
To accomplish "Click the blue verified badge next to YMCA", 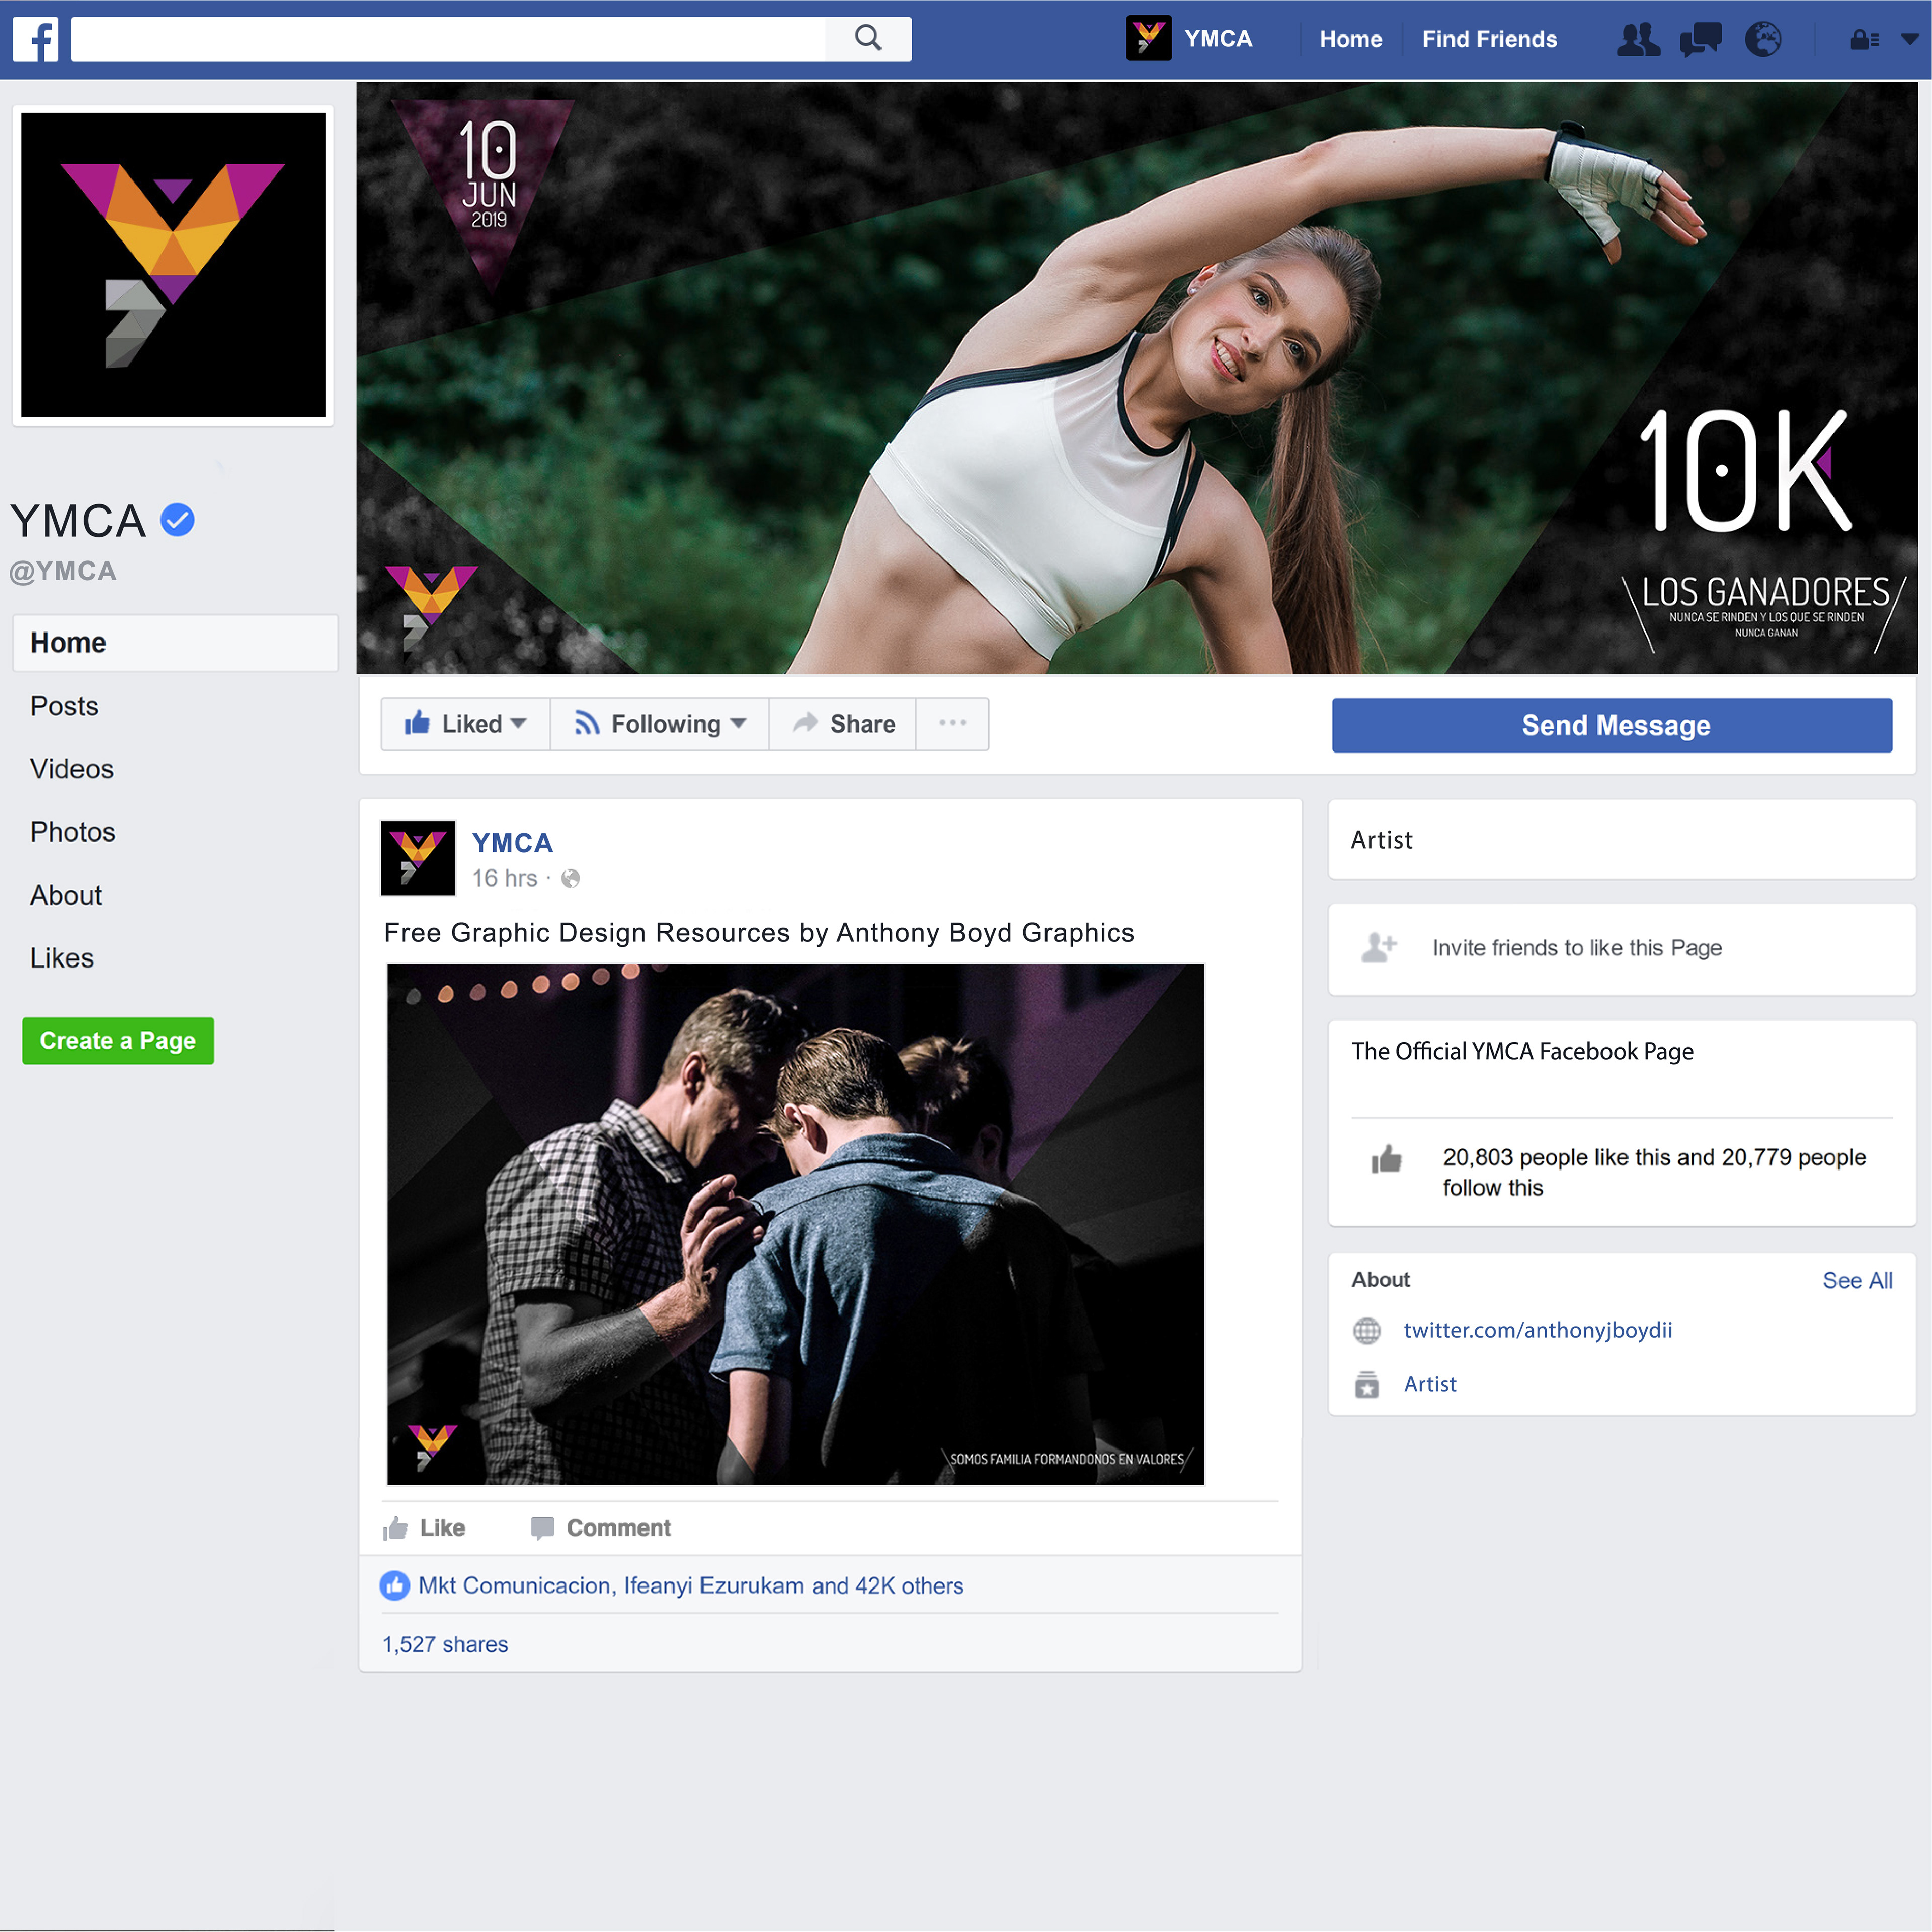I will [177, 520].
